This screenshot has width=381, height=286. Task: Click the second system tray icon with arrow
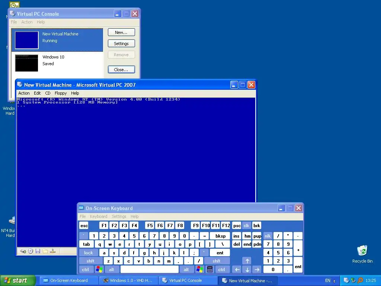353,280
